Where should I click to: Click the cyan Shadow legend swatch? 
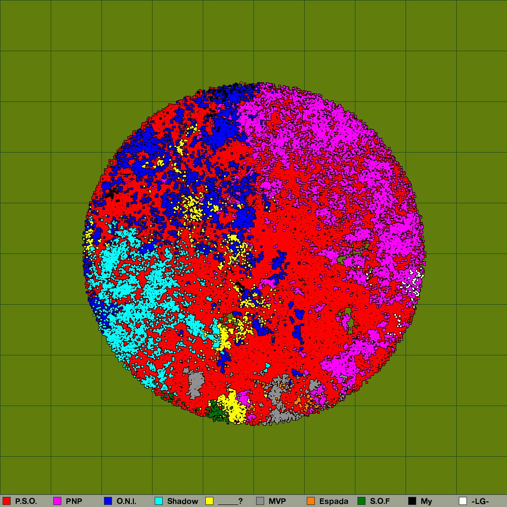(159, 501)
